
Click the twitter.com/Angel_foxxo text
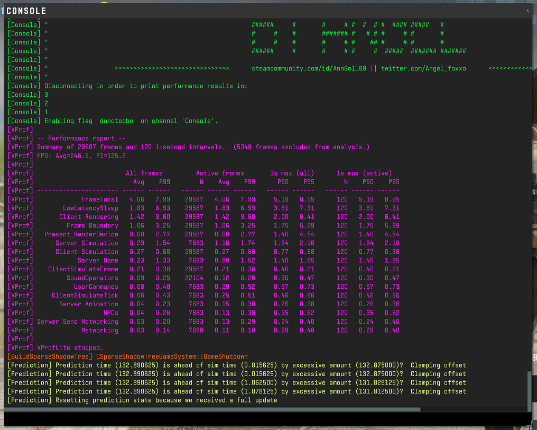(x=423, y=69)
